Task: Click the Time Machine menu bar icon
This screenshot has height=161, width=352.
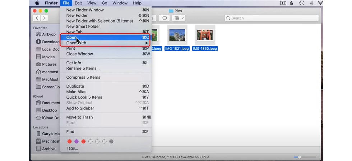Action: pos(302,3)
